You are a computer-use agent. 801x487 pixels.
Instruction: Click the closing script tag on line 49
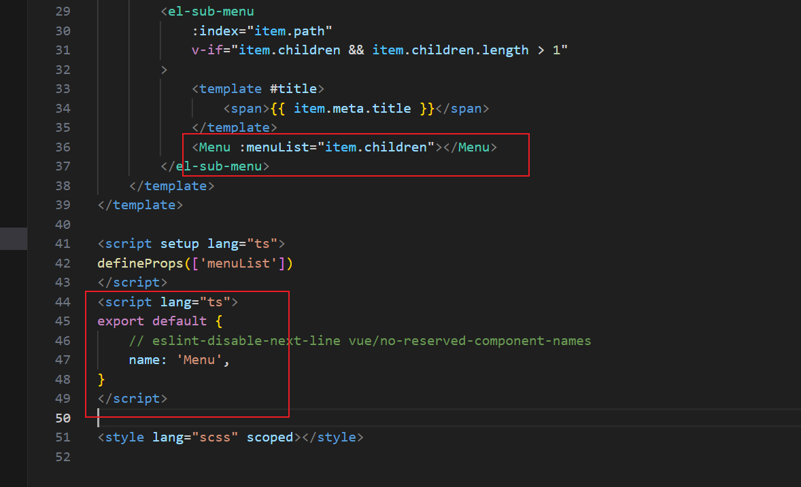coord(133,398)
